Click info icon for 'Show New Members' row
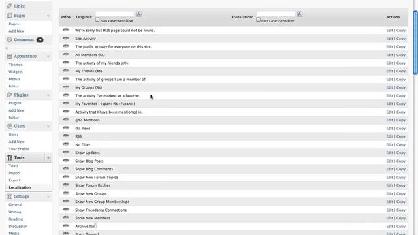 [x=66, y=217]
